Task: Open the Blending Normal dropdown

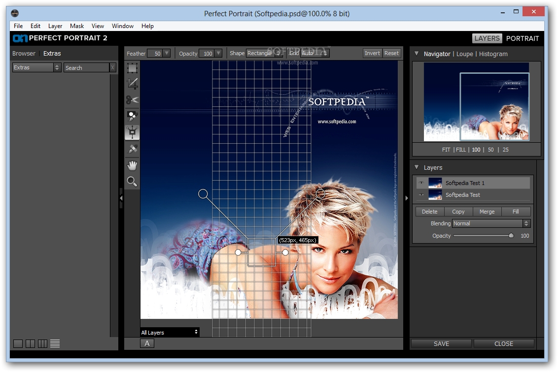Action: click(491, 223)
